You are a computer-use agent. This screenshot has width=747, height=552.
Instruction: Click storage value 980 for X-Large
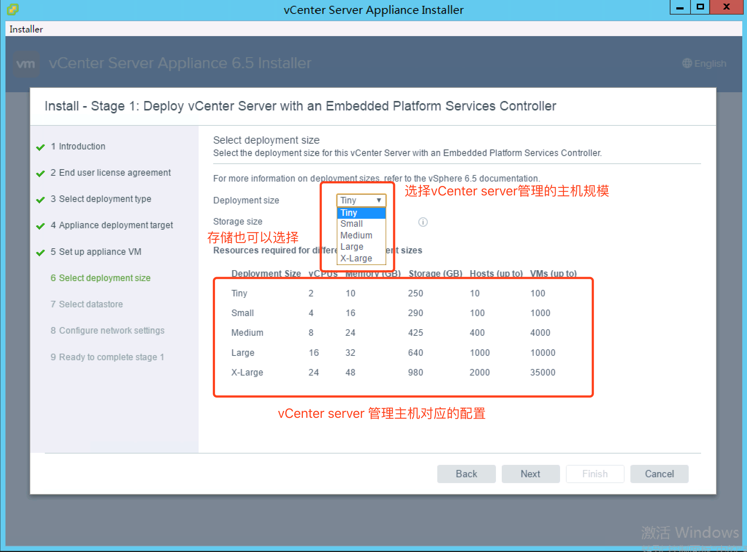pos(415,372)
